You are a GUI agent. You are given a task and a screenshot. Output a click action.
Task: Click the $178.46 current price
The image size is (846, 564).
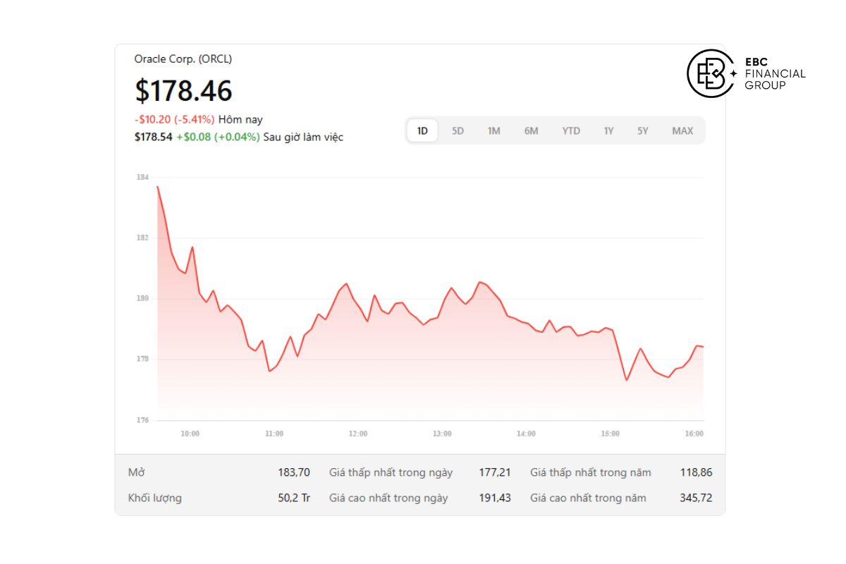click(x=183, y=91)
